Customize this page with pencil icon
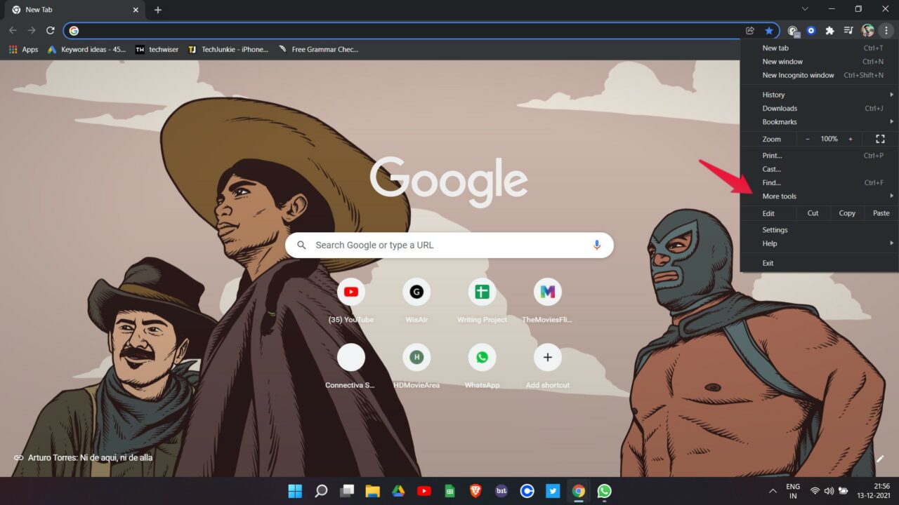The width and height of the screenshot is (899, 505). [880, 459]
